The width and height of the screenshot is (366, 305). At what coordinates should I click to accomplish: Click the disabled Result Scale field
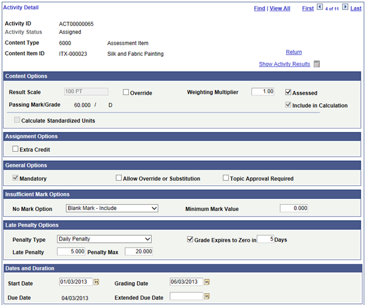(x=86, y=91)
